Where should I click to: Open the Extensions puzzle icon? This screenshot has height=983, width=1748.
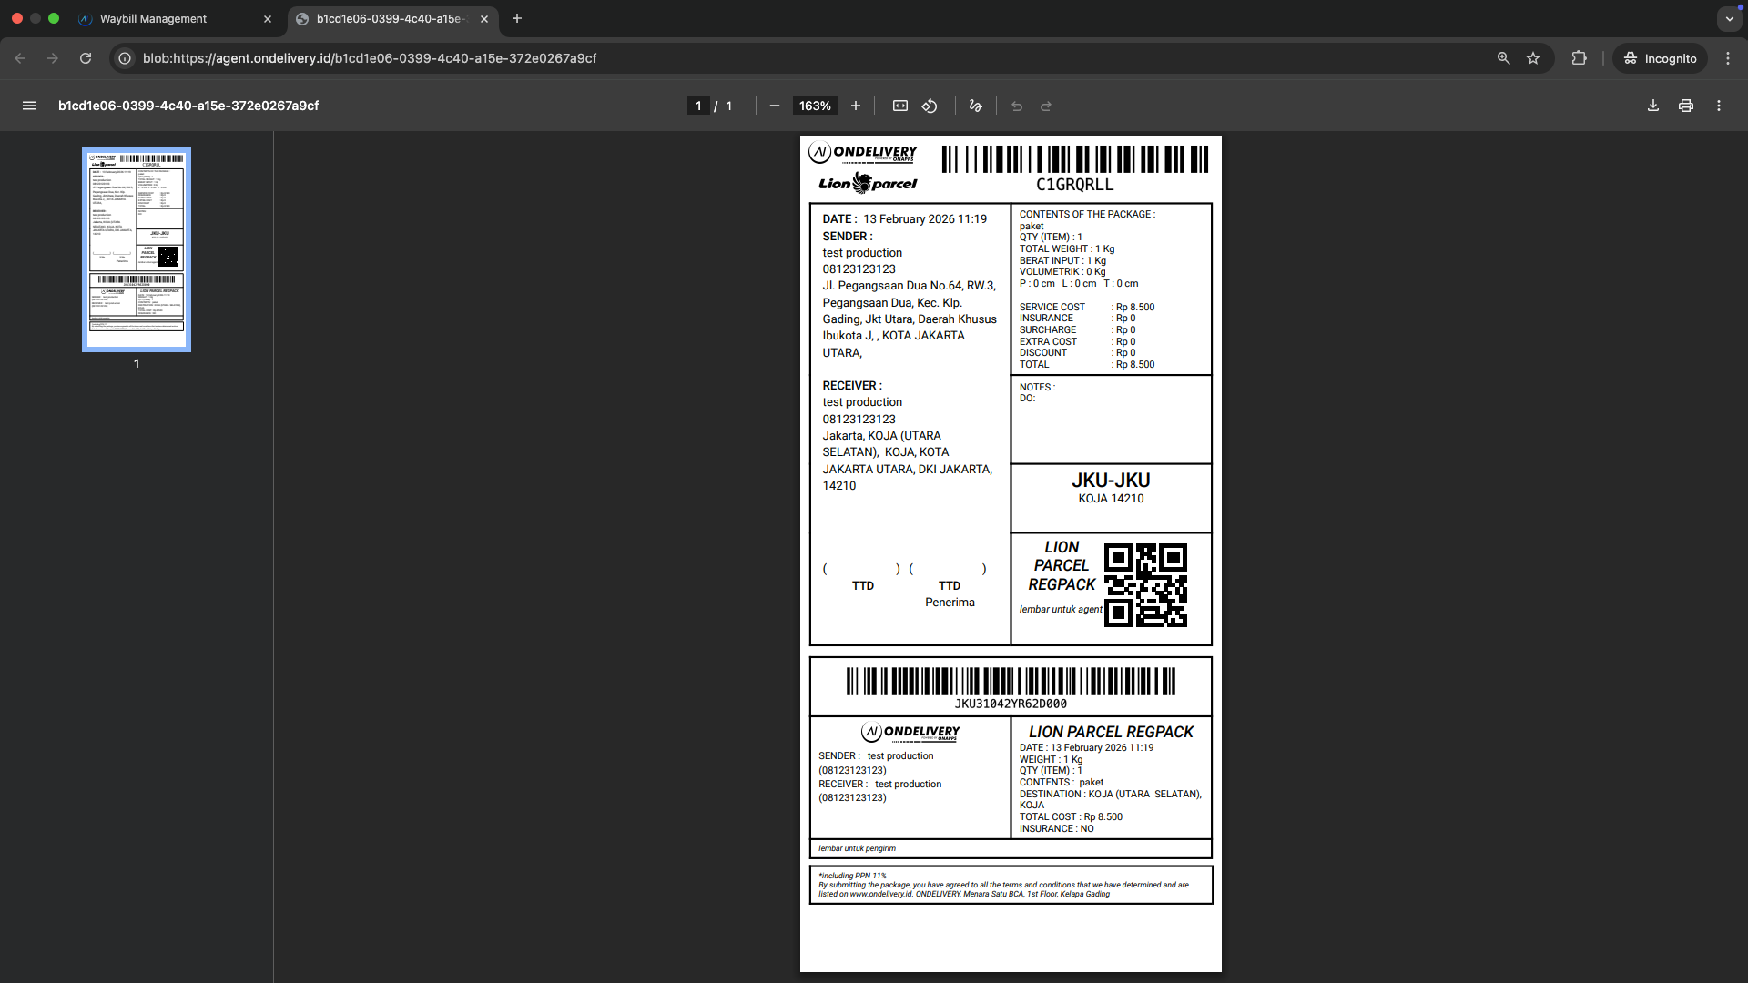(x=1579, y=58)
